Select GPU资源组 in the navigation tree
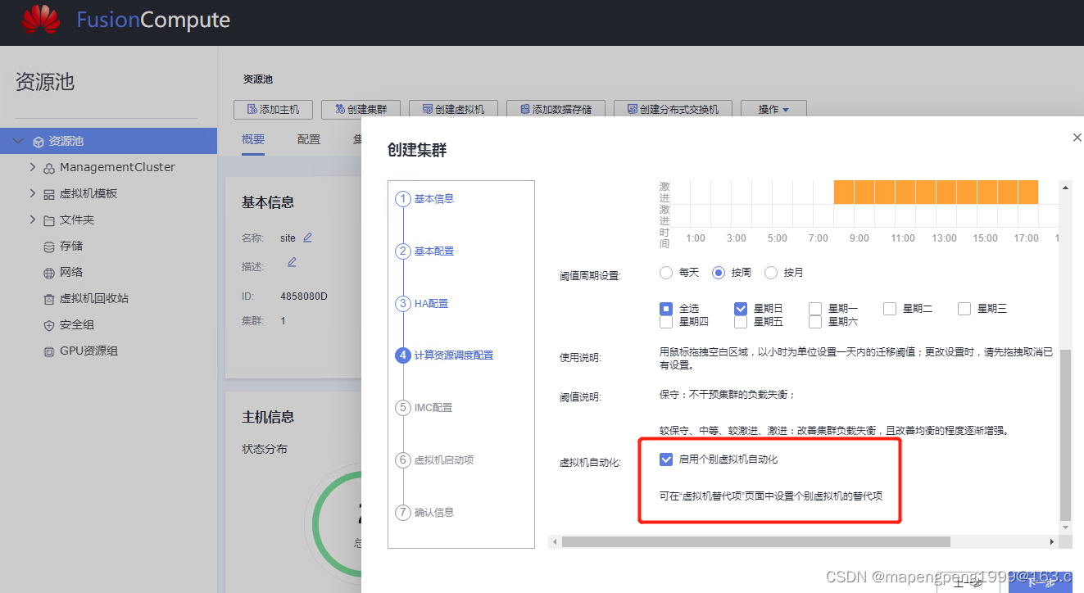1084x593 pixels. coord(88,351)
